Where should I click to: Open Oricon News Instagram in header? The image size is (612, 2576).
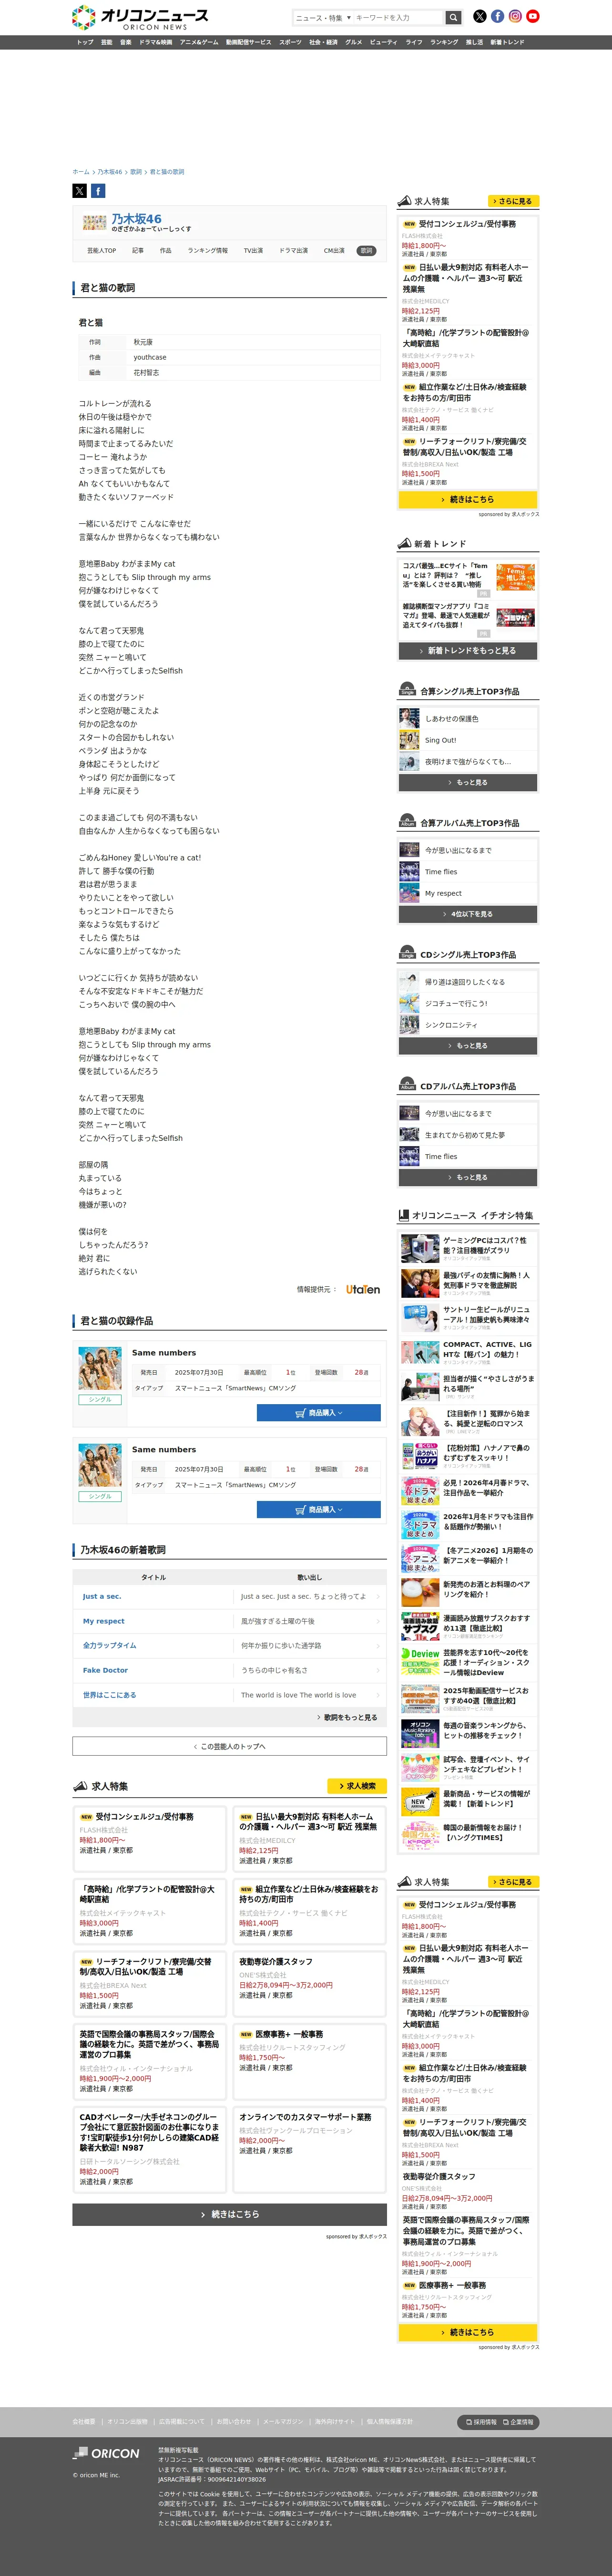click(515, 16)
